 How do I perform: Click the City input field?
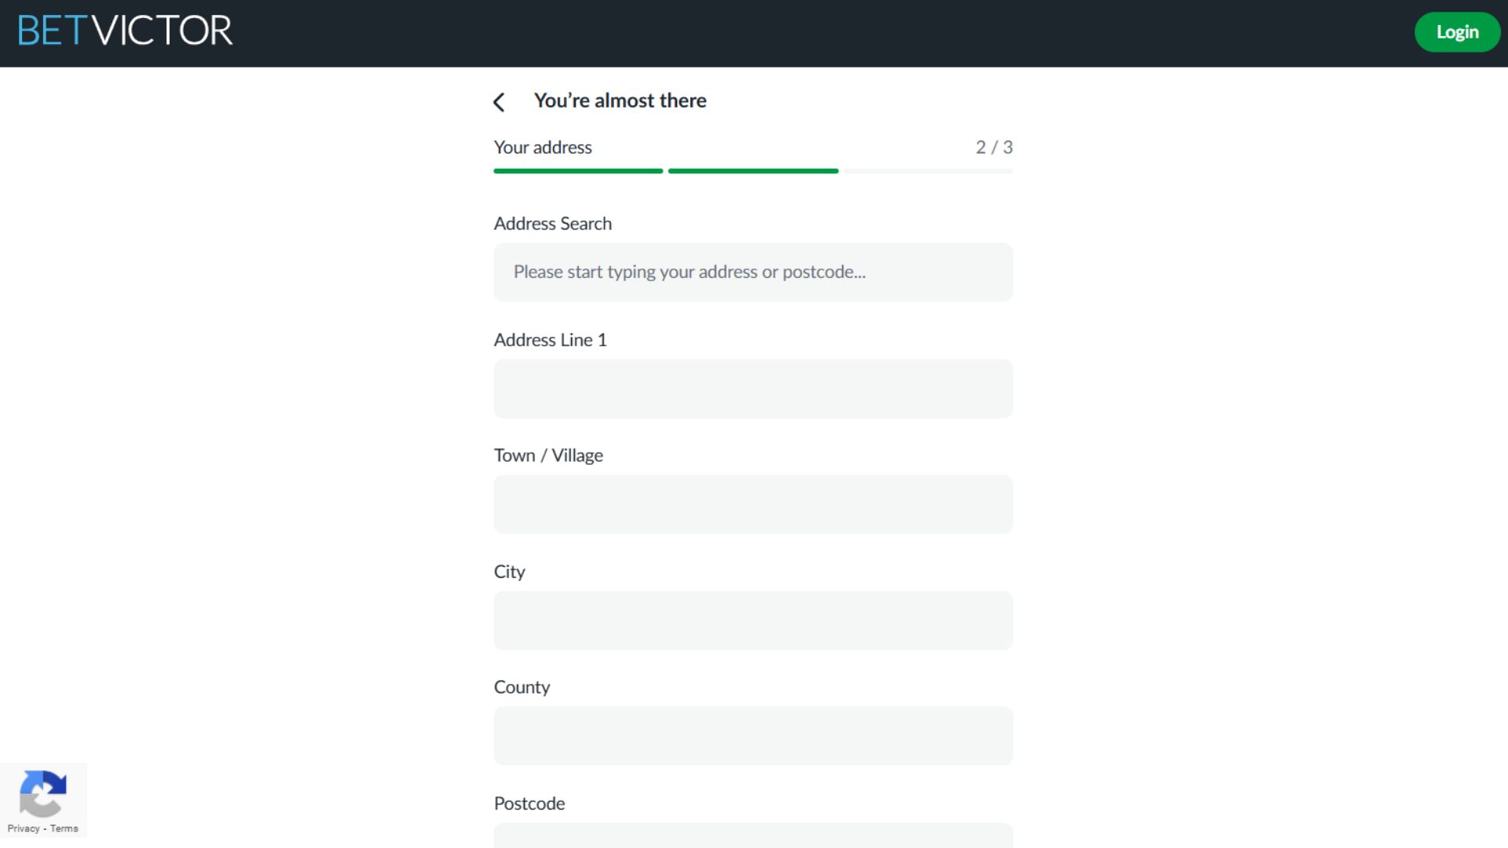pyautogui.click(x=752, y=620)
